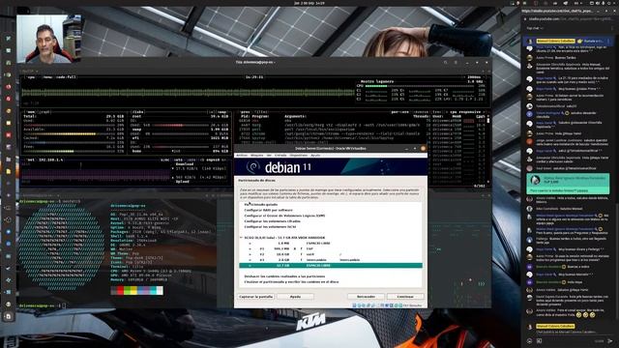Click the webcam video thumbnail
Screen dimensions: 619x348
tap(48, 39)
